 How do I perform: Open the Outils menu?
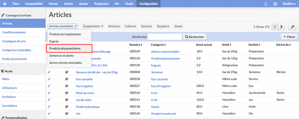[129, 4]
